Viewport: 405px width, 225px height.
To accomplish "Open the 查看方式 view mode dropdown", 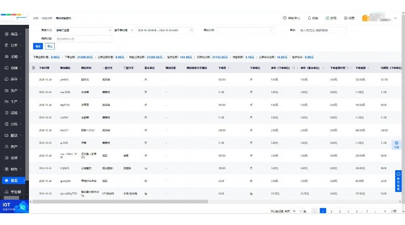I will click(83, 30).
